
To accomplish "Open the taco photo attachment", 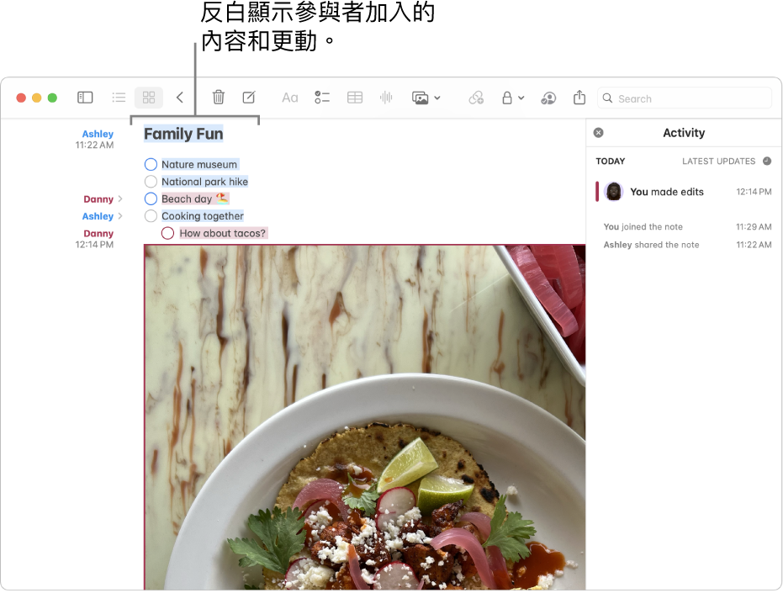I will tap(364, 417).
